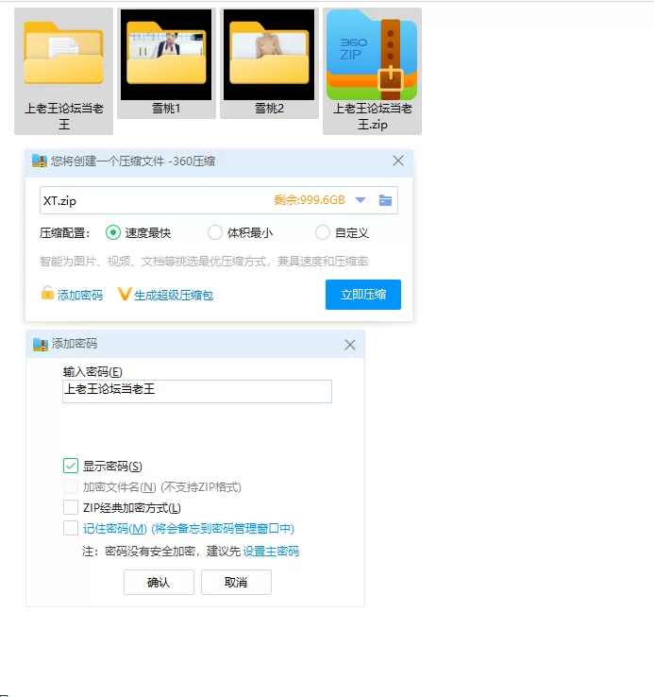Expand the save path dropdown arrow
The width and height of the screenshot is (654, 697).
coord(361,200)
